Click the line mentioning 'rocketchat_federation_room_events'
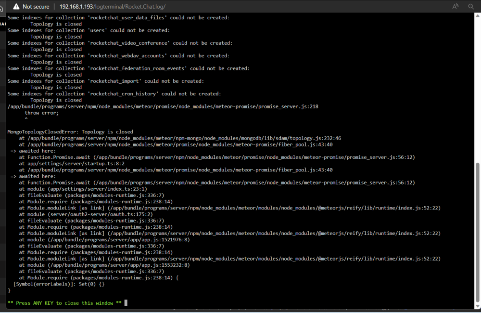Image resolution: width=481 pixels, height=313 pixels. point(128,68)
